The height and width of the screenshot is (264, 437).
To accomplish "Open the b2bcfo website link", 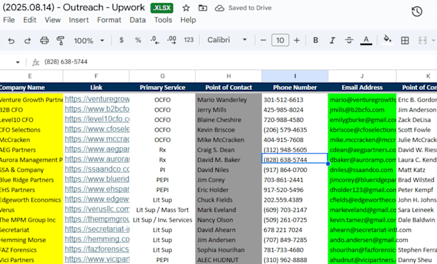I will (97, 109).
